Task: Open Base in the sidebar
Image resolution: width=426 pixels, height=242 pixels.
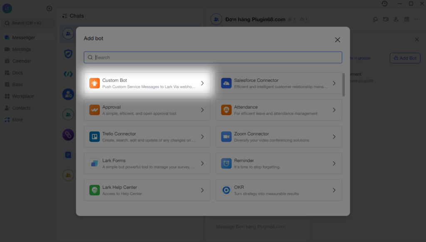Action: click(x=27, y=84)
